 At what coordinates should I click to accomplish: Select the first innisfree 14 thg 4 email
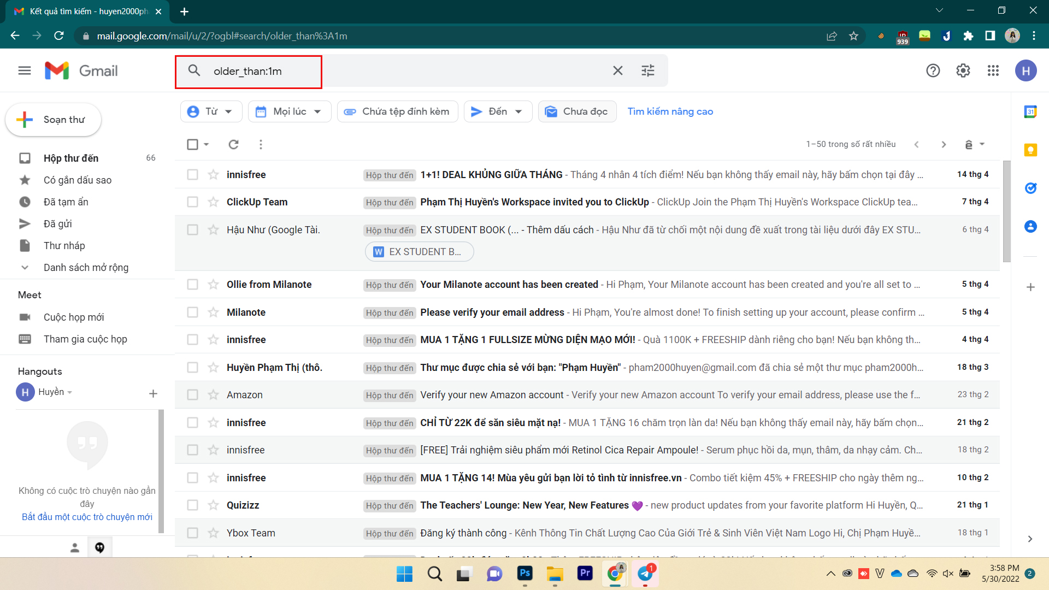point(192,174)
